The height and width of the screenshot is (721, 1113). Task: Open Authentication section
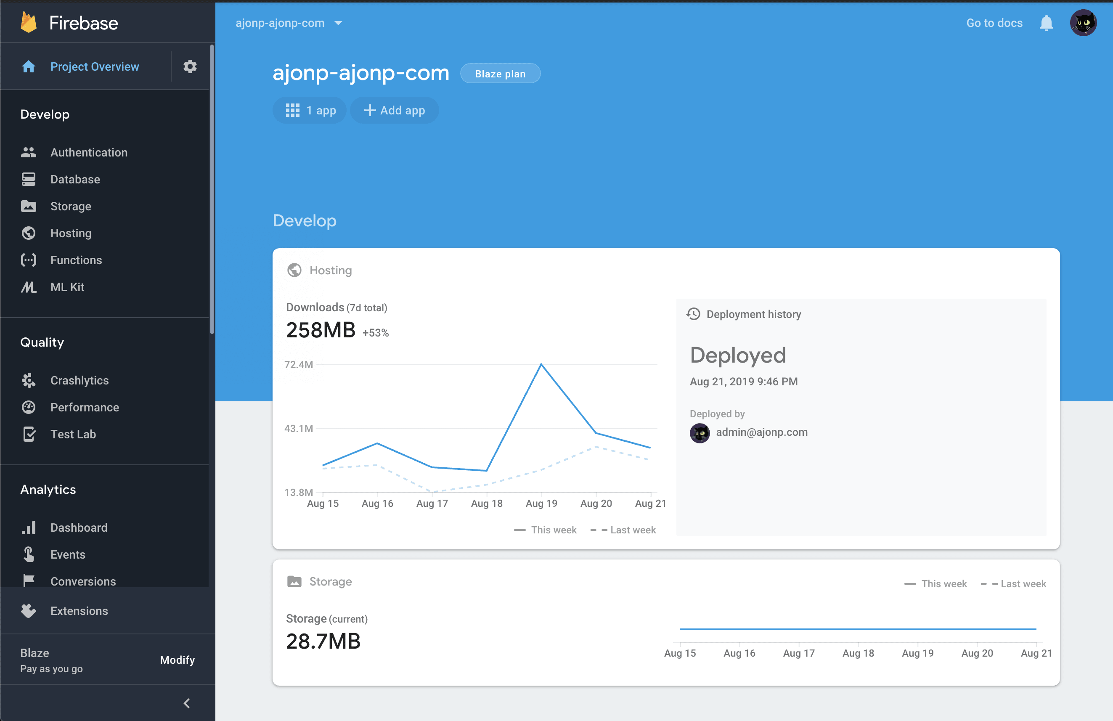tap(89, 152)
